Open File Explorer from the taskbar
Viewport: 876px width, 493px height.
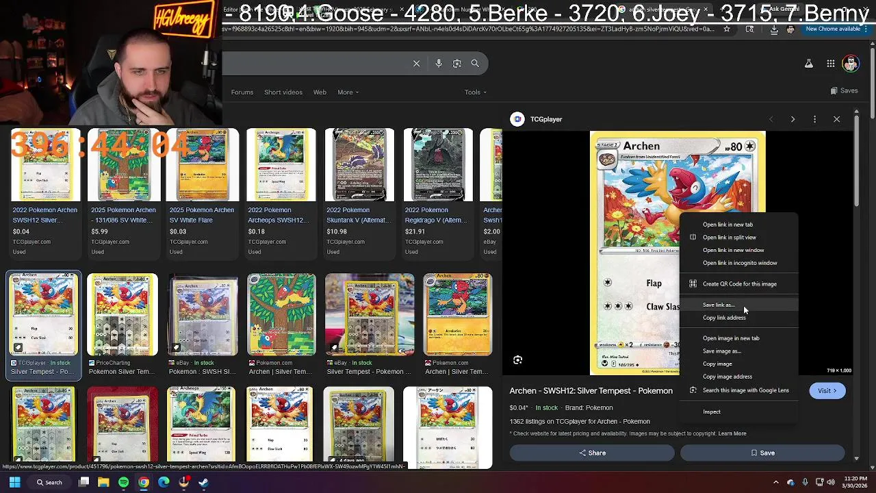tap(103, 482)
